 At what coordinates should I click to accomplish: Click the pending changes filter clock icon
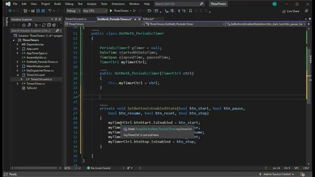[36, 25]
